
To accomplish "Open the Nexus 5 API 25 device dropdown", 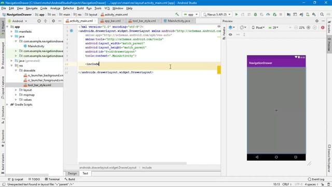I will pyautogui.click(x=217, y=15).
